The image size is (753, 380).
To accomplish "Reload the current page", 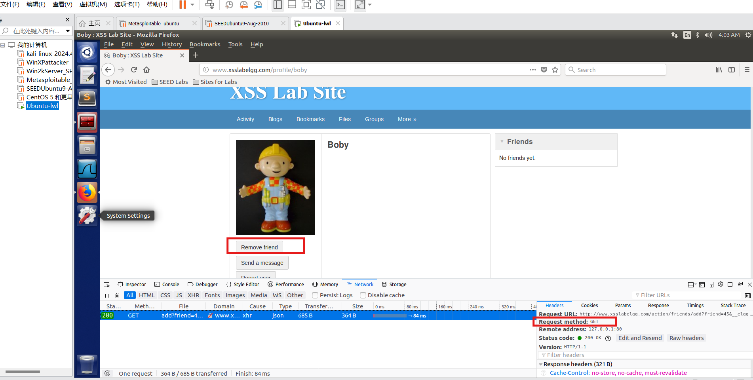I will pos(134,70).
